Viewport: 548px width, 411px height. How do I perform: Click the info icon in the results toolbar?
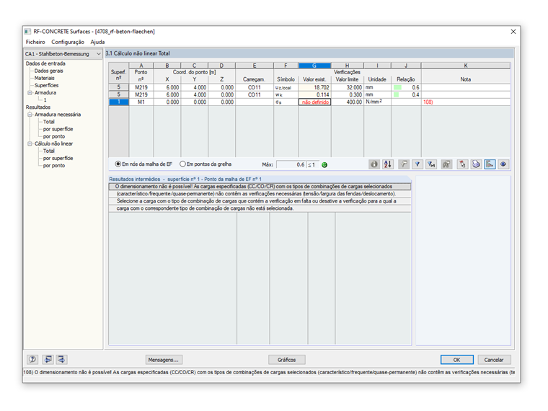[x=374, y=164]
